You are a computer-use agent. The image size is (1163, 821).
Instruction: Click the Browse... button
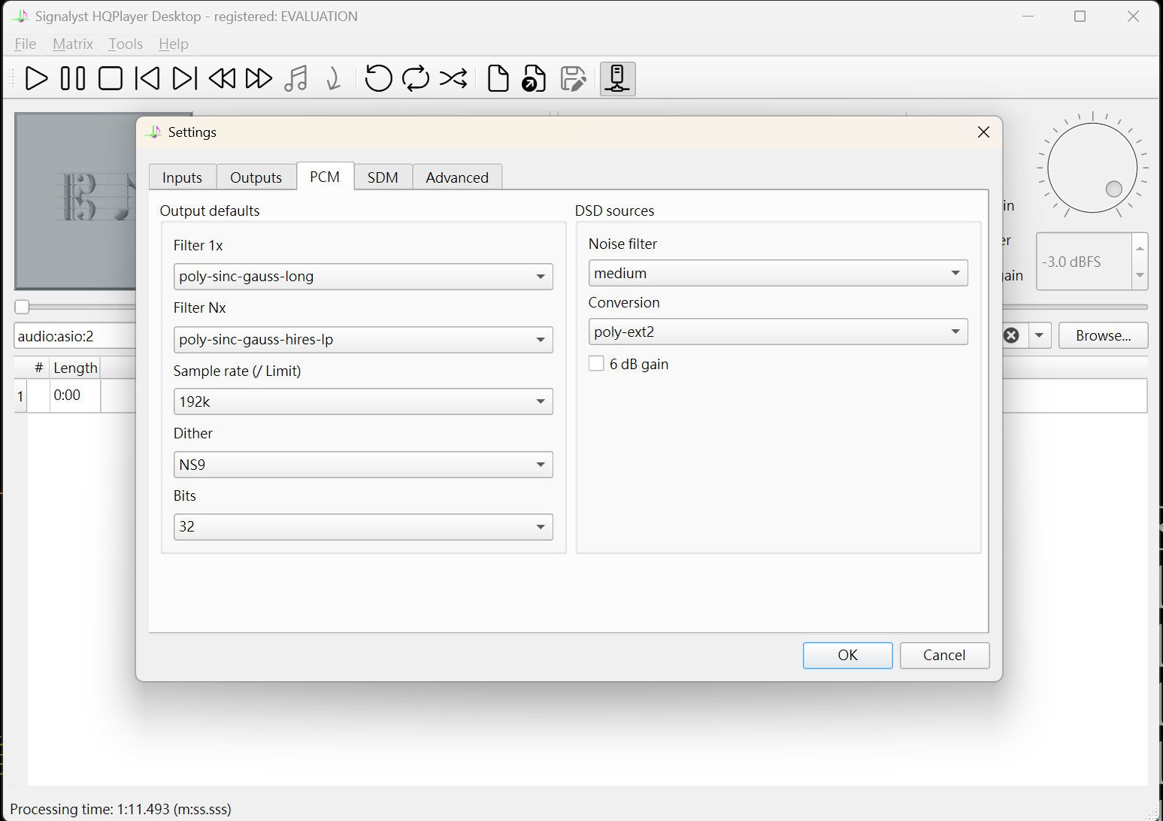coord(1103,335)
